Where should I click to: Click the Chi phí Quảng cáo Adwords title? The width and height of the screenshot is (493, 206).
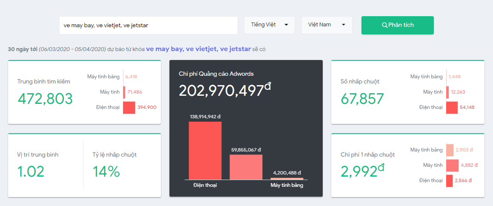pos(216,74)
